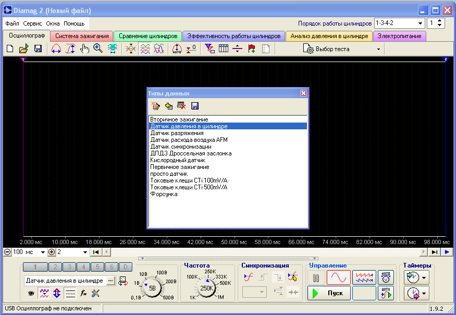Increase the cylinder number stepper value
Viewport: 456px width, 315px height.
[x=439, y=21]
